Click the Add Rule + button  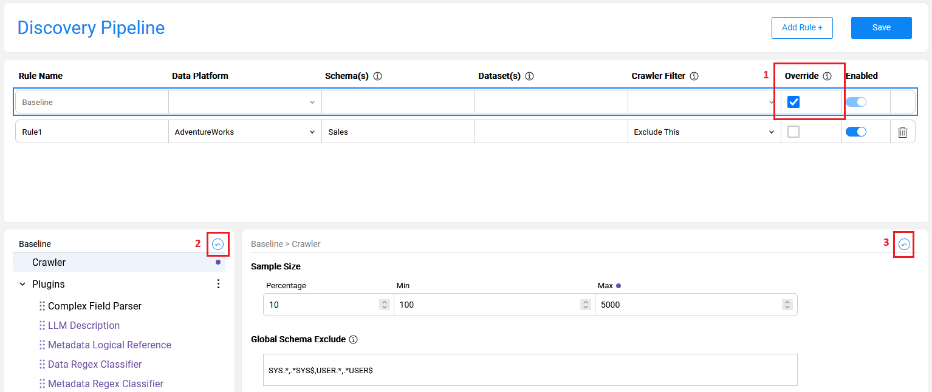802,28
